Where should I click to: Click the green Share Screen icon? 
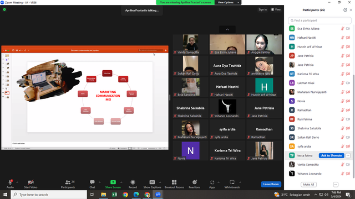[113, 182]
